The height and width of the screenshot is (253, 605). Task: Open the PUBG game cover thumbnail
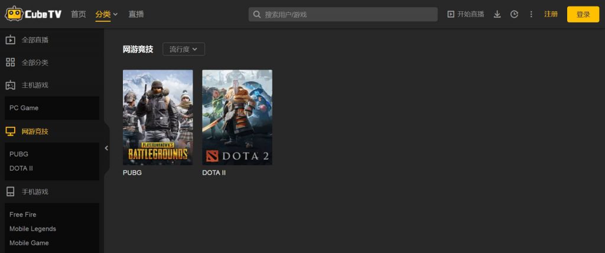pos(158,117)
